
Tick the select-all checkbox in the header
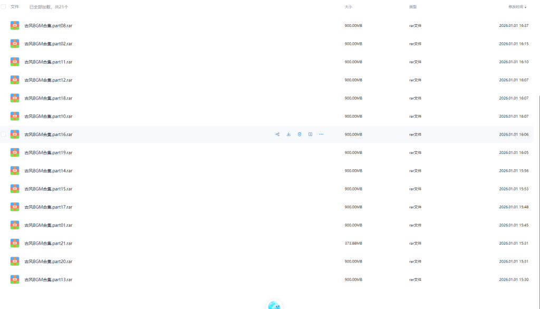click(x=4, y=7)
